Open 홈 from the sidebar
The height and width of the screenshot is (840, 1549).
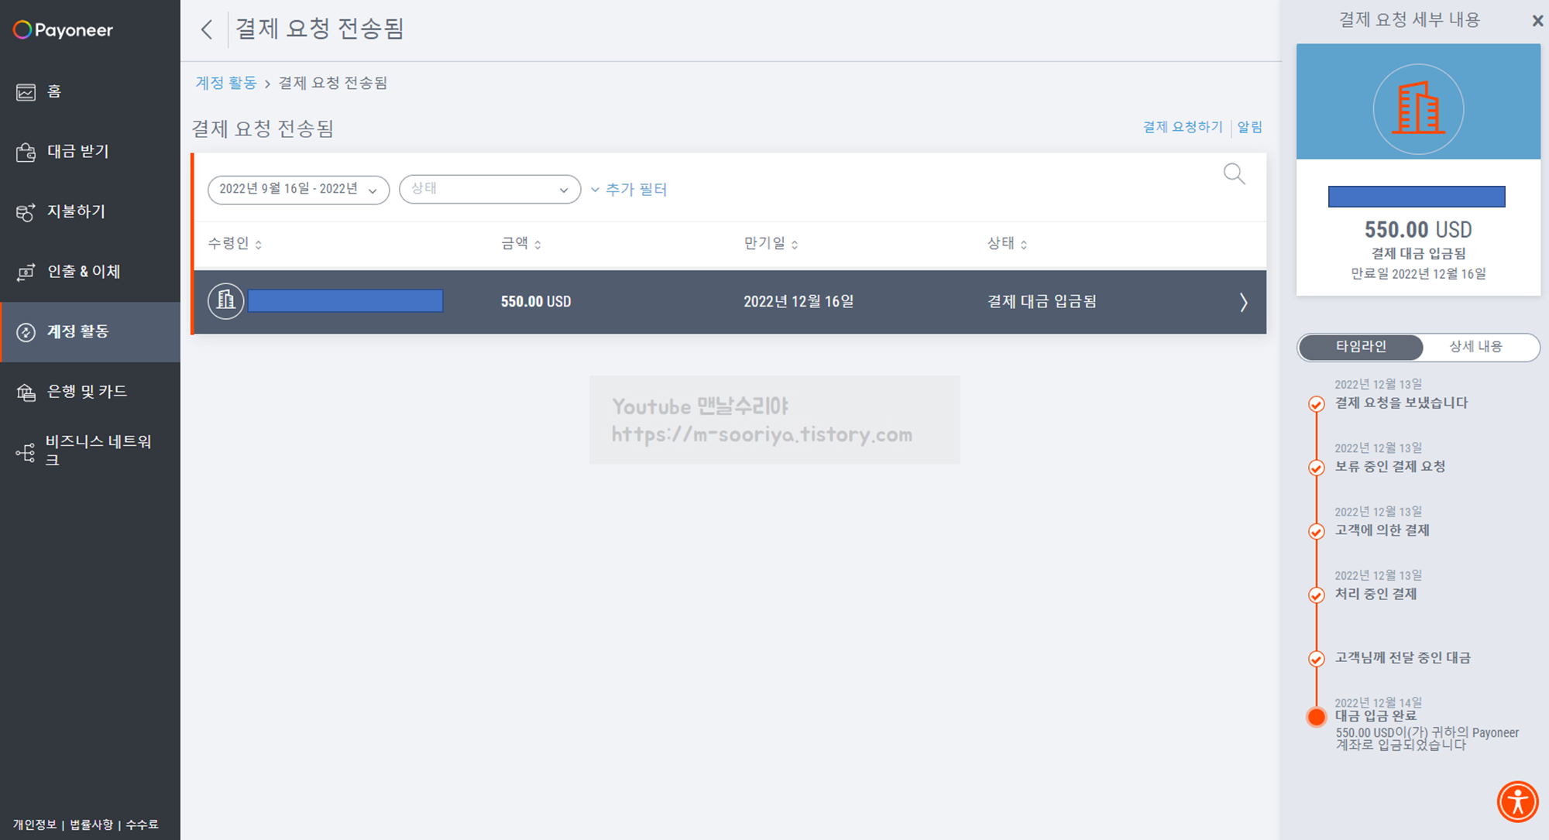coord(53,91)
